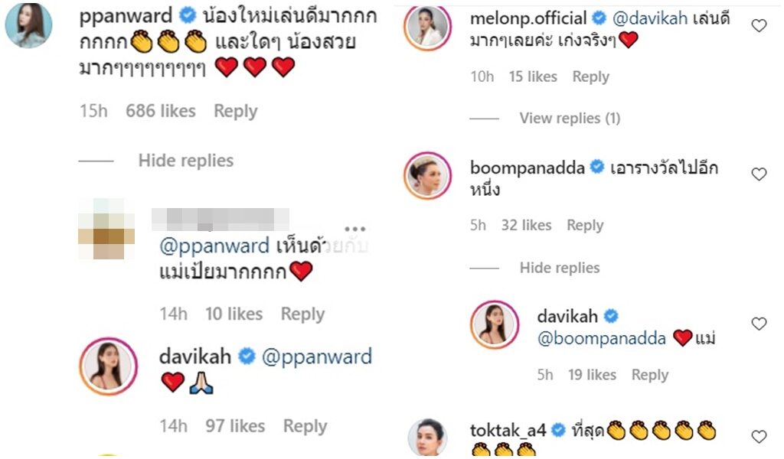The image size is (784, 459).
Task: Like toktak_a4's comment with the heart icon
Action: click(x=759, y=437)
